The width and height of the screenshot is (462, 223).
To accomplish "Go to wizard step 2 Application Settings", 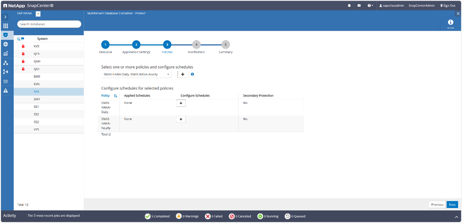I will click(x=136, y=44).
